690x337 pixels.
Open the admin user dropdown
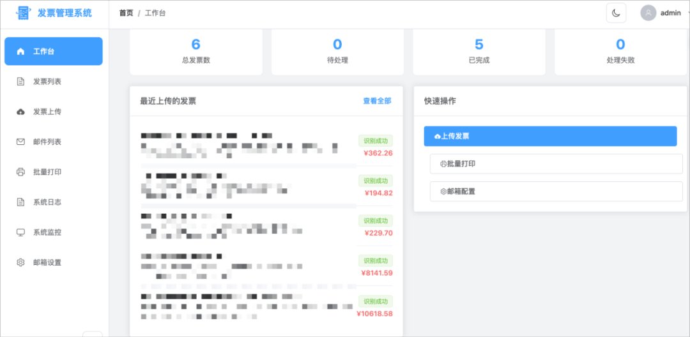(664, 13)
